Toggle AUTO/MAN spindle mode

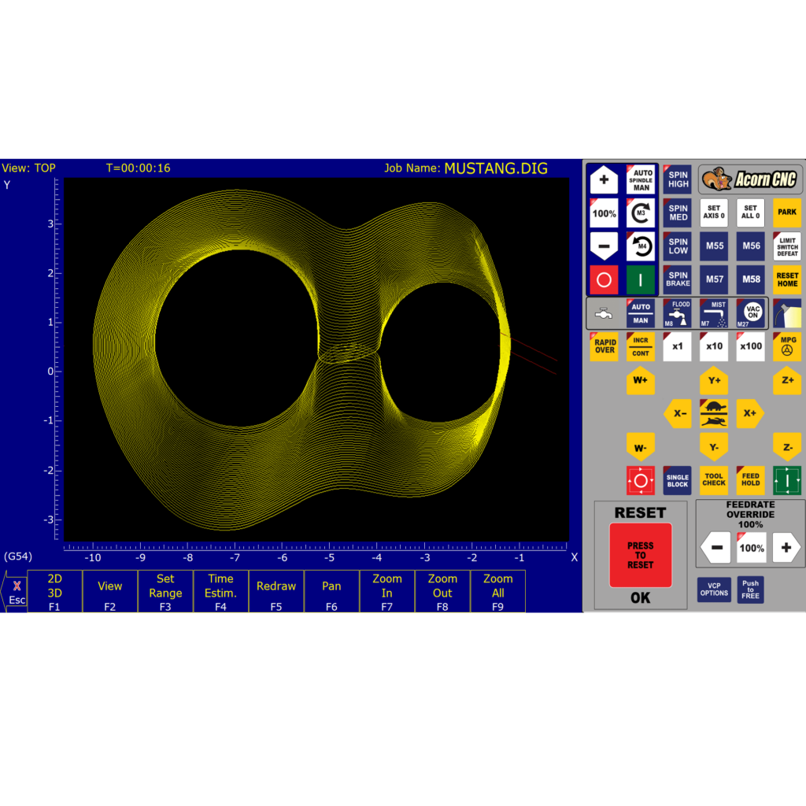point(641,180)
